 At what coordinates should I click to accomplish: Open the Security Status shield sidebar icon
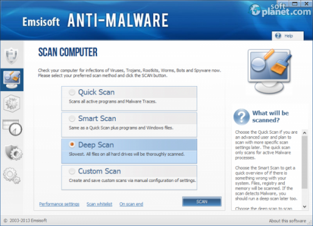(x=12, y=55)
